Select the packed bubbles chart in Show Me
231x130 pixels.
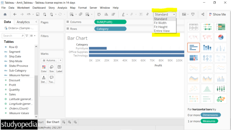point(221,99)
